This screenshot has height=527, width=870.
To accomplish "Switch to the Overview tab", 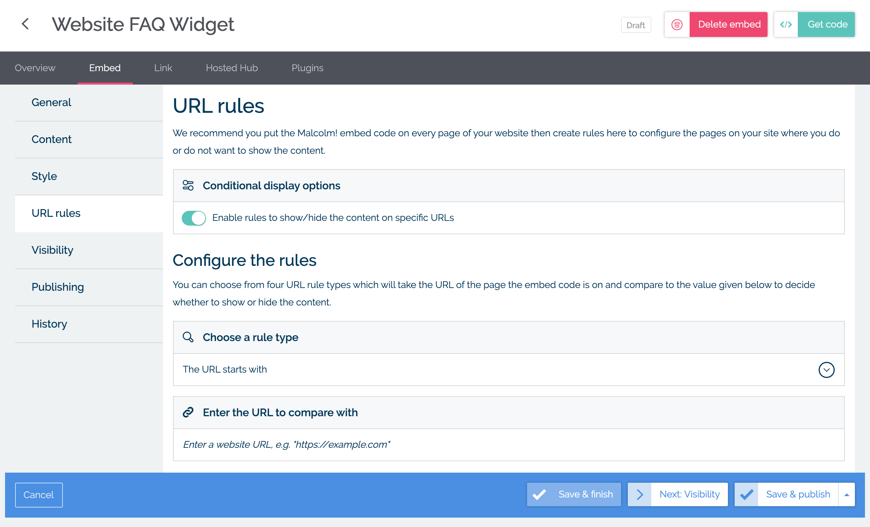I will [x=35, y=68].
